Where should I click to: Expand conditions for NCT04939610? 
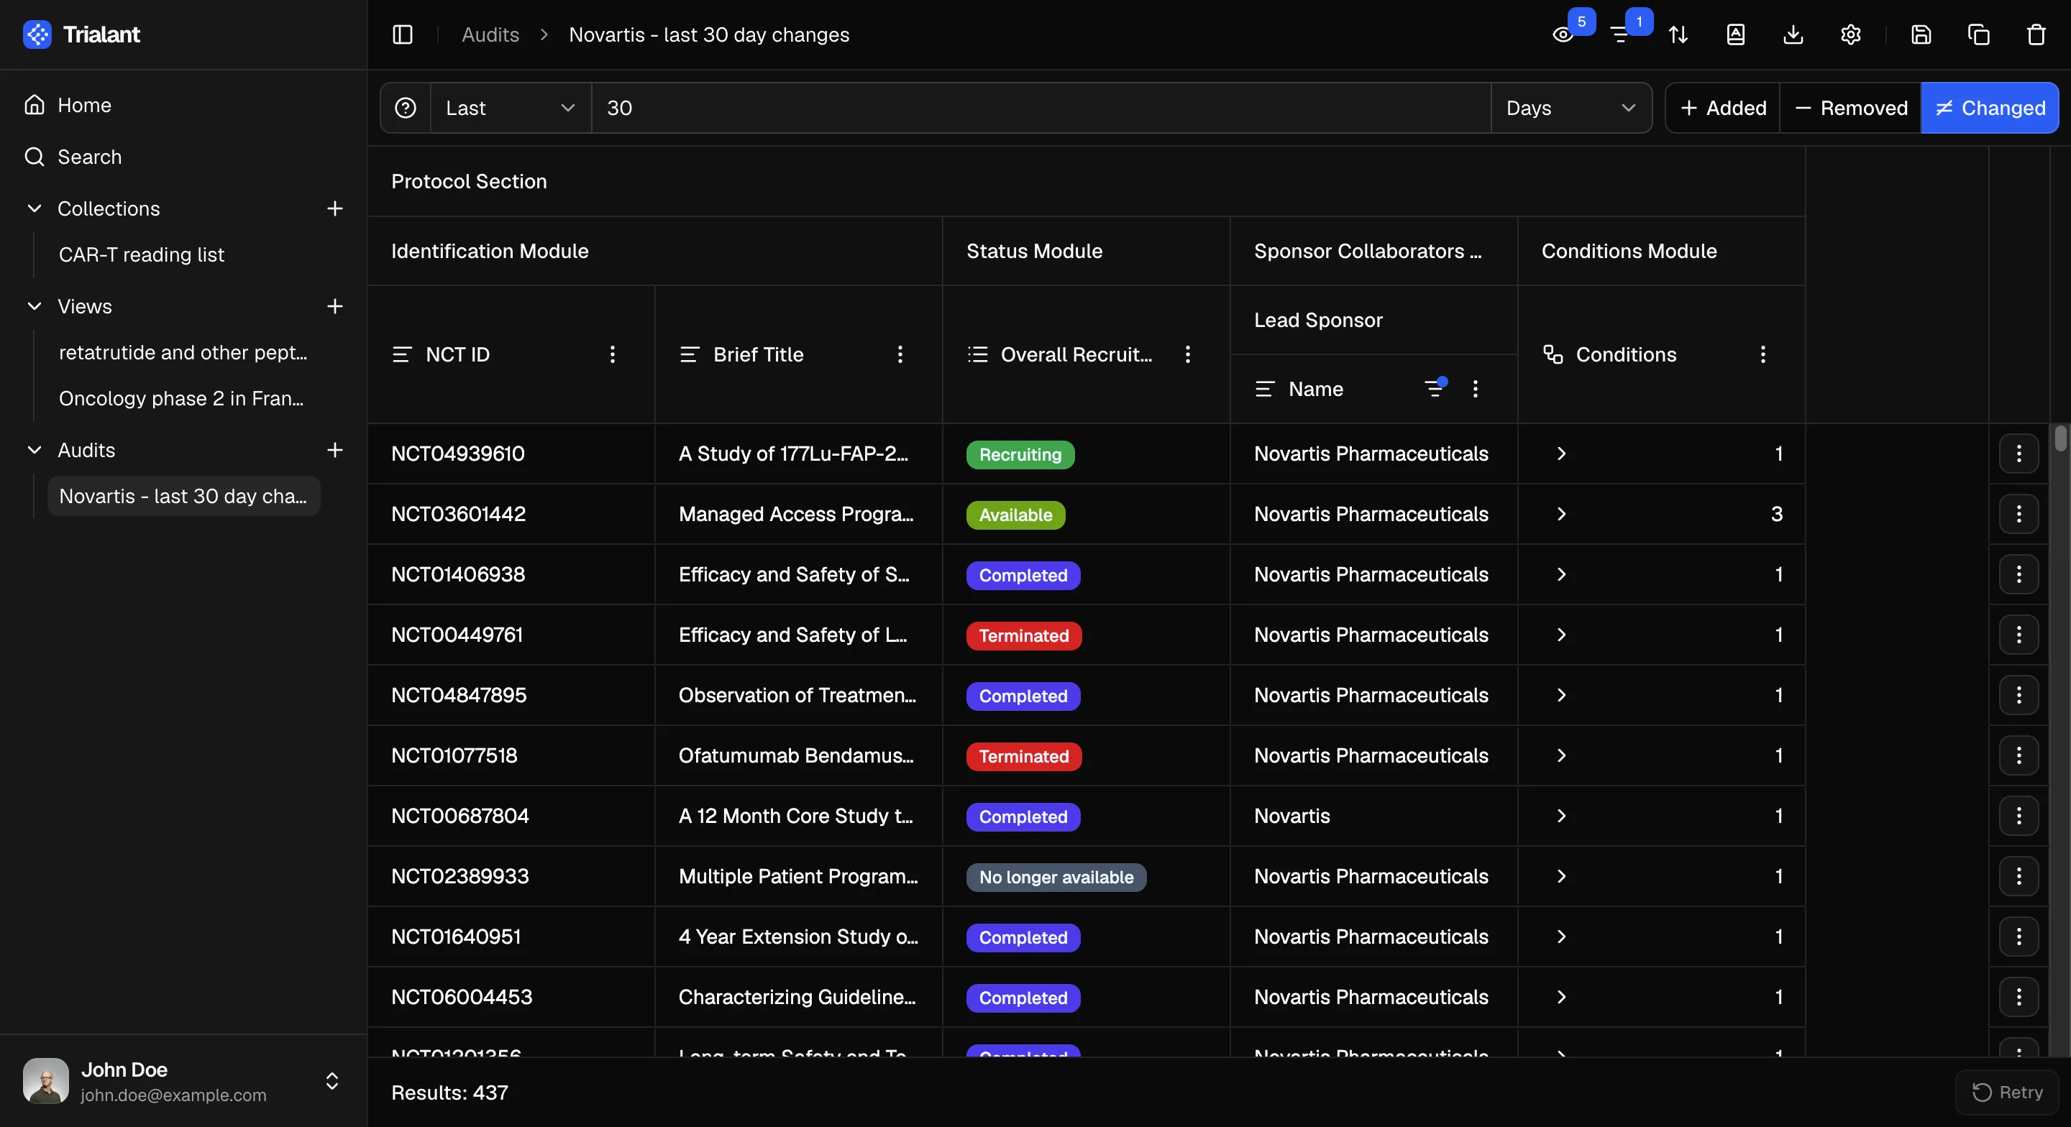pos(1561,454)
